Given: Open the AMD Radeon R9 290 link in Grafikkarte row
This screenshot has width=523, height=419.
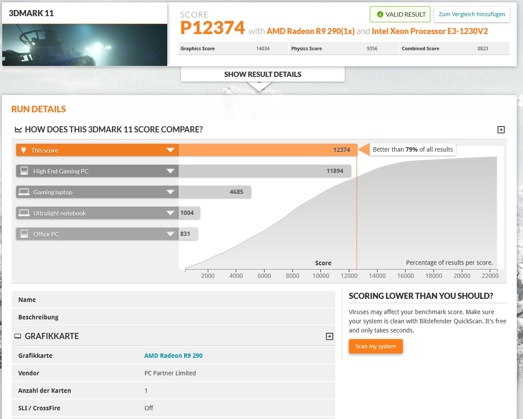Looking at the screenshot, I should coord(173,356).
